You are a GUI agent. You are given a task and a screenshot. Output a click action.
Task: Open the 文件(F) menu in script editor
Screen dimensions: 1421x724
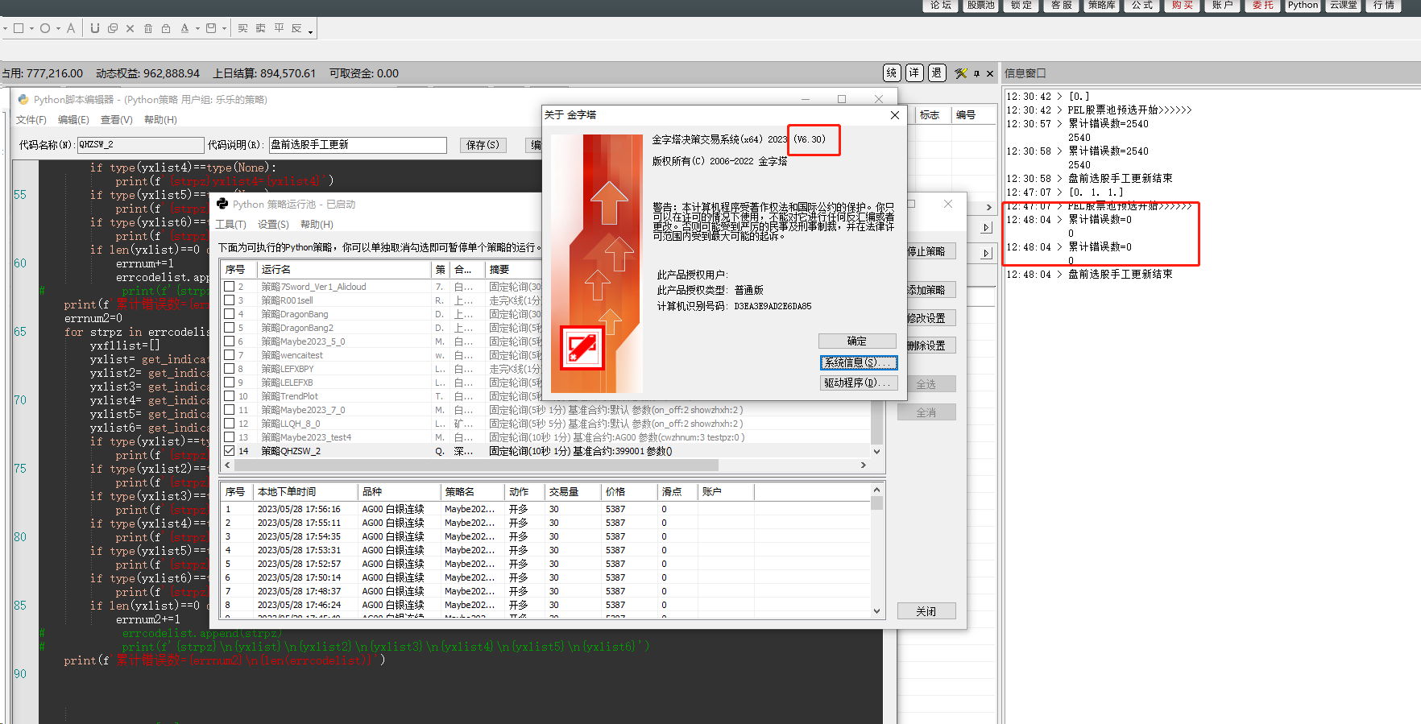coord(31,120)
